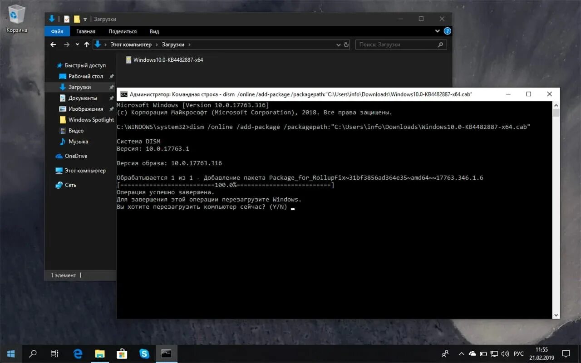Open the volume speaker tray icon

(x=505, y=354)
